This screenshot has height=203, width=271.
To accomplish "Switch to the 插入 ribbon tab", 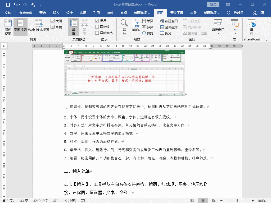I will (56, 13).
